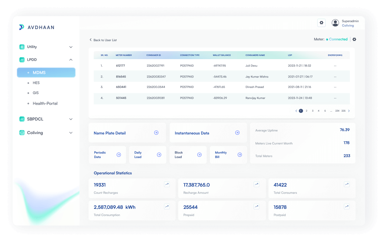Click the Monthly Bill arrow icon
The width and height of the screenshot is (385, 242).
click(240, 155)
